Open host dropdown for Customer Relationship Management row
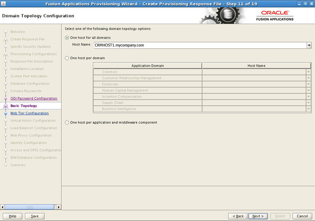 pyautogui.click(x=308, y=78)
